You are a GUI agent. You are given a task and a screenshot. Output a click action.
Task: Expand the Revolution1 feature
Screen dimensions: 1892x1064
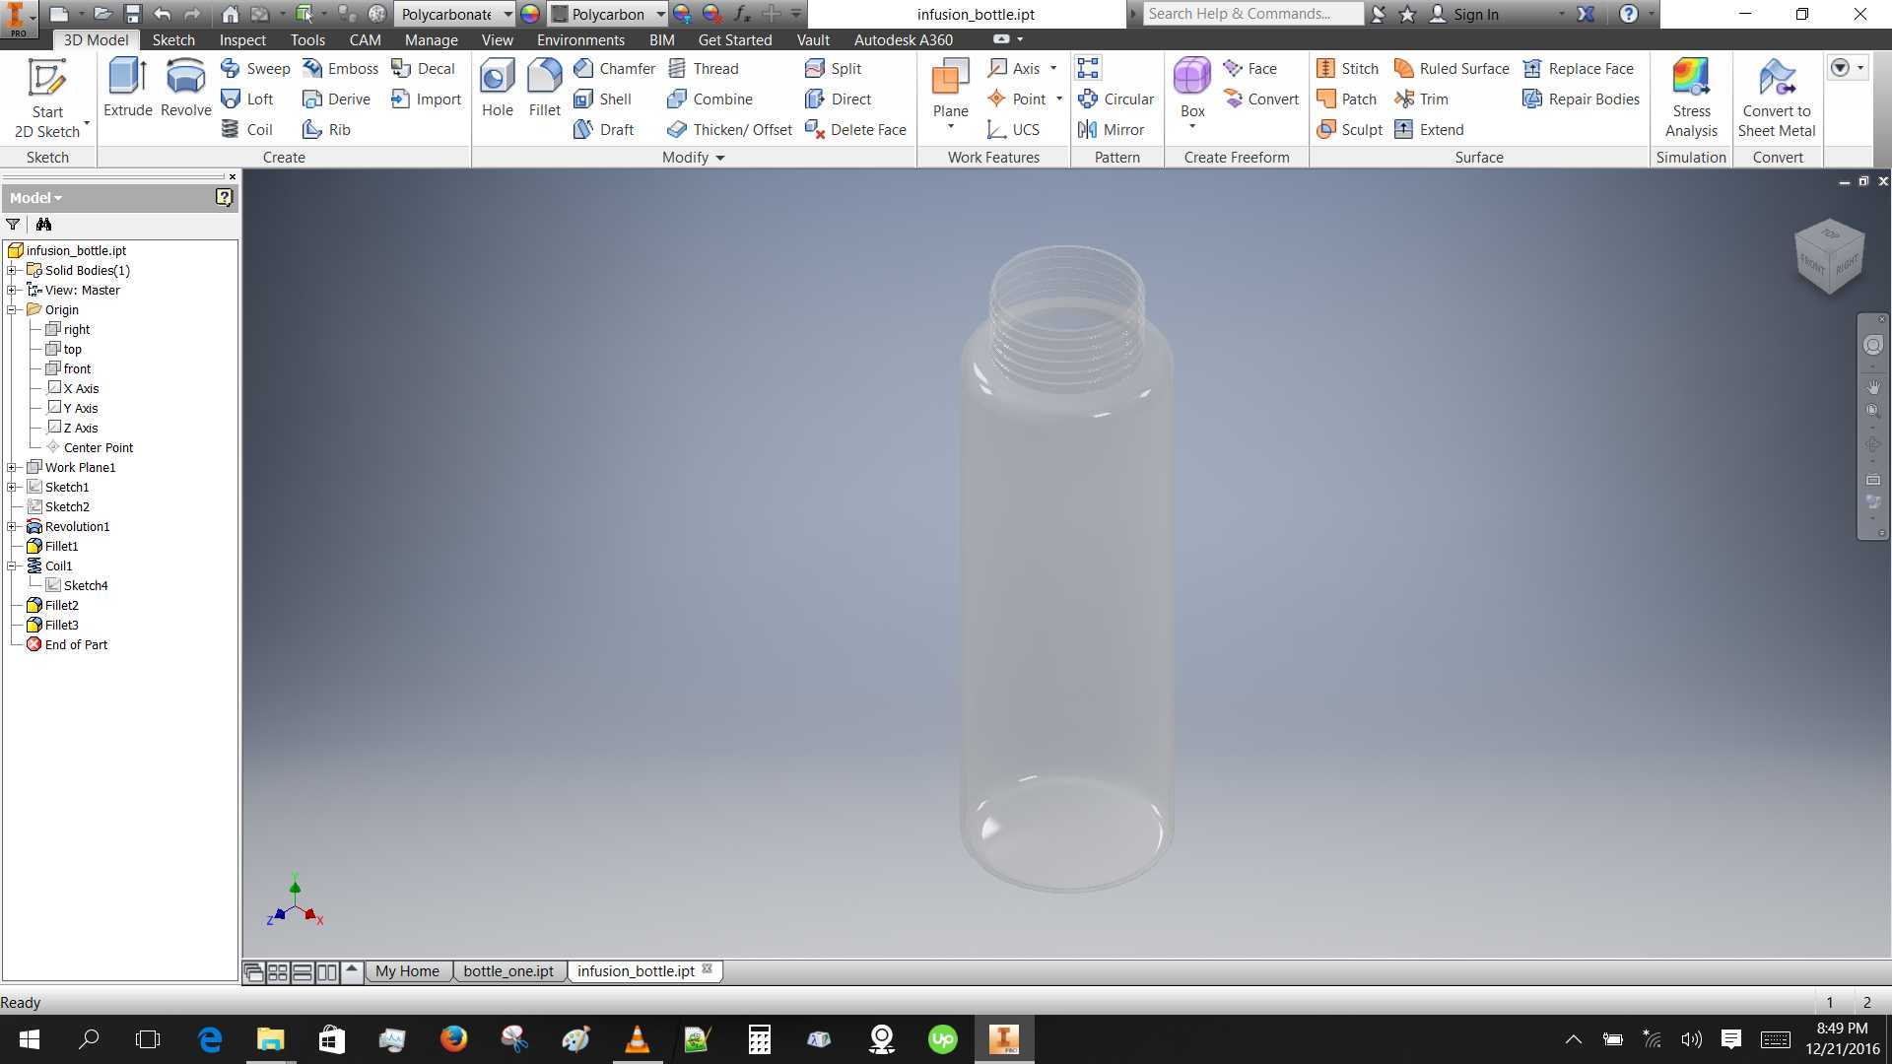pyautogui.click(x=11, y=526)
